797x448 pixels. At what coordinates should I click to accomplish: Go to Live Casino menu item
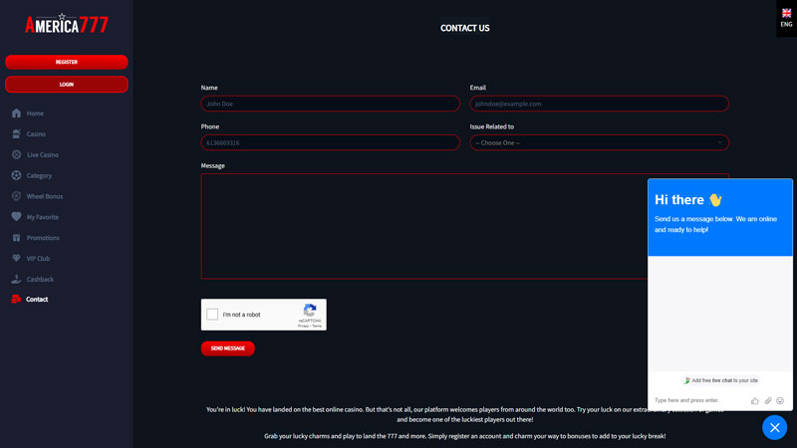tap(42, 155)
